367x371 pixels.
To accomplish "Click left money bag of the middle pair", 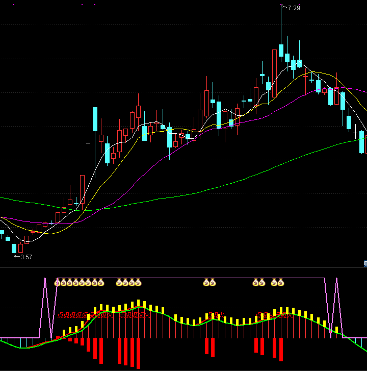I will point(206,282).
